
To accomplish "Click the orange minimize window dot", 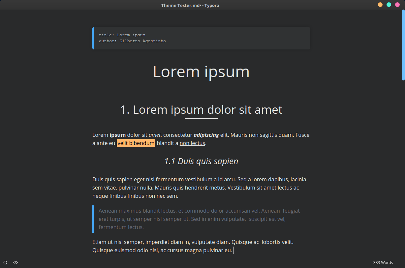I will (x=380, y=5).
